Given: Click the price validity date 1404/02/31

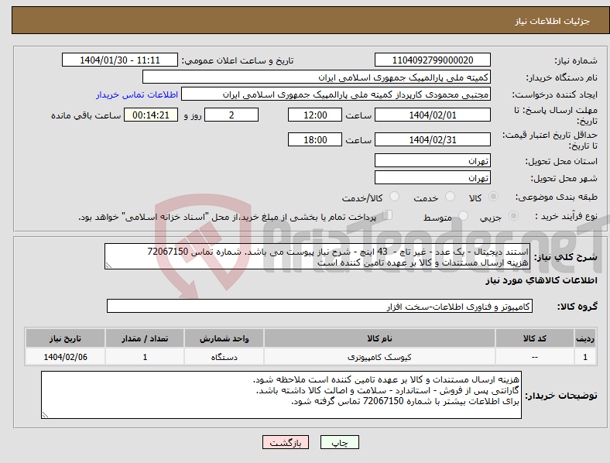Looking at the screenshot, I should (432, 139).
